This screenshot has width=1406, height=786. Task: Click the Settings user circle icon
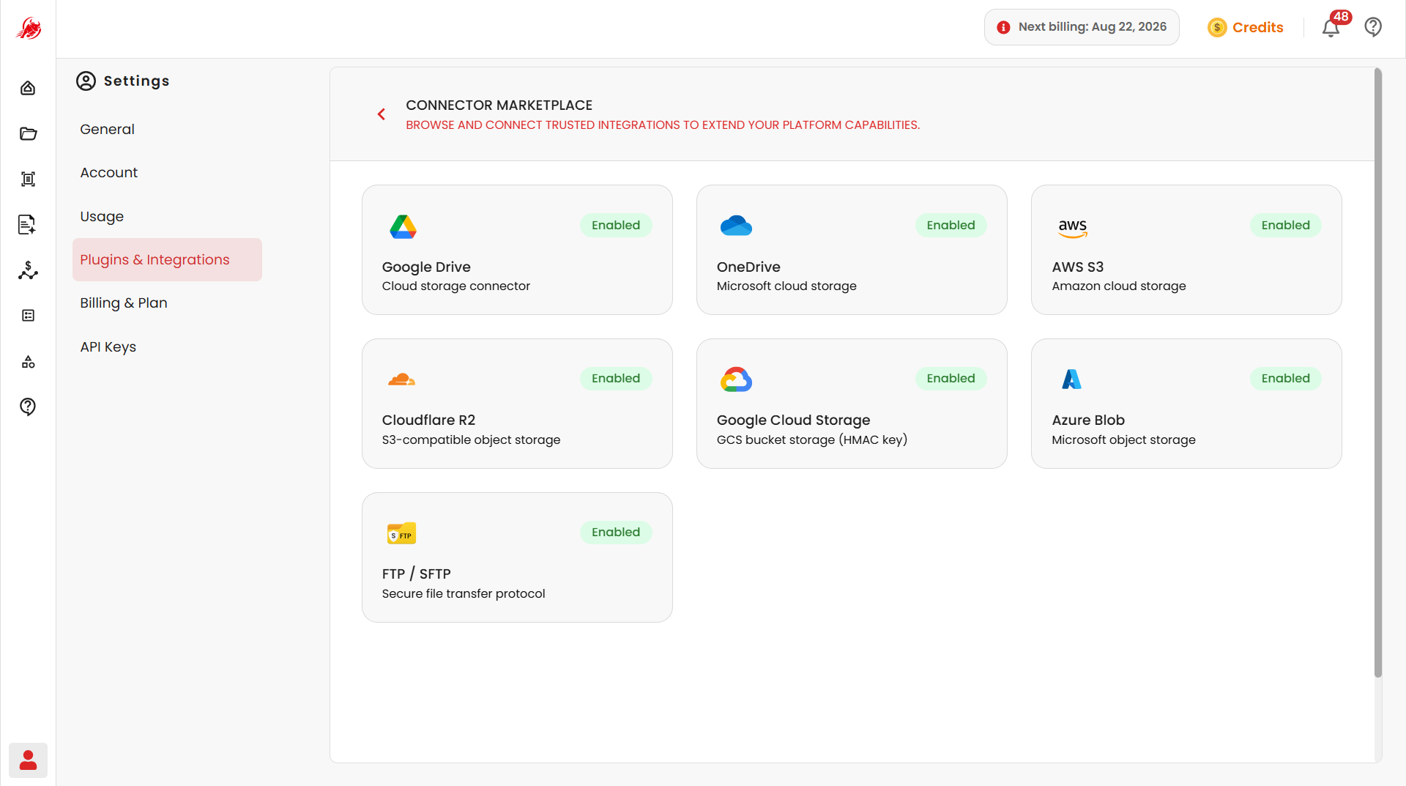86,81
